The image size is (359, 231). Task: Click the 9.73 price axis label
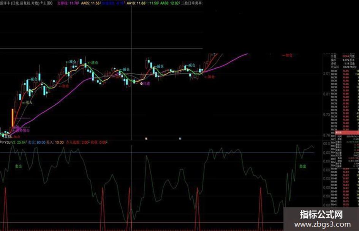[x=326, y=114]
